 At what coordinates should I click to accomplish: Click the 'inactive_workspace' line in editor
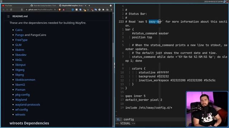tap(177, 80)
